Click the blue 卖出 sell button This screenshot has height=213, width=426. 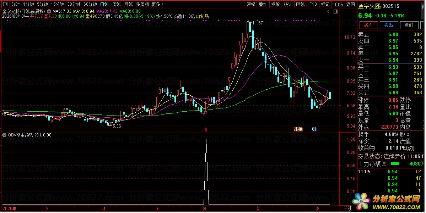tap(389, 25)
